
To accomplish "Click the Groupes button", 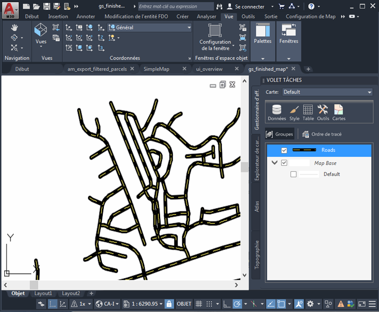I will tap(280, 134).
